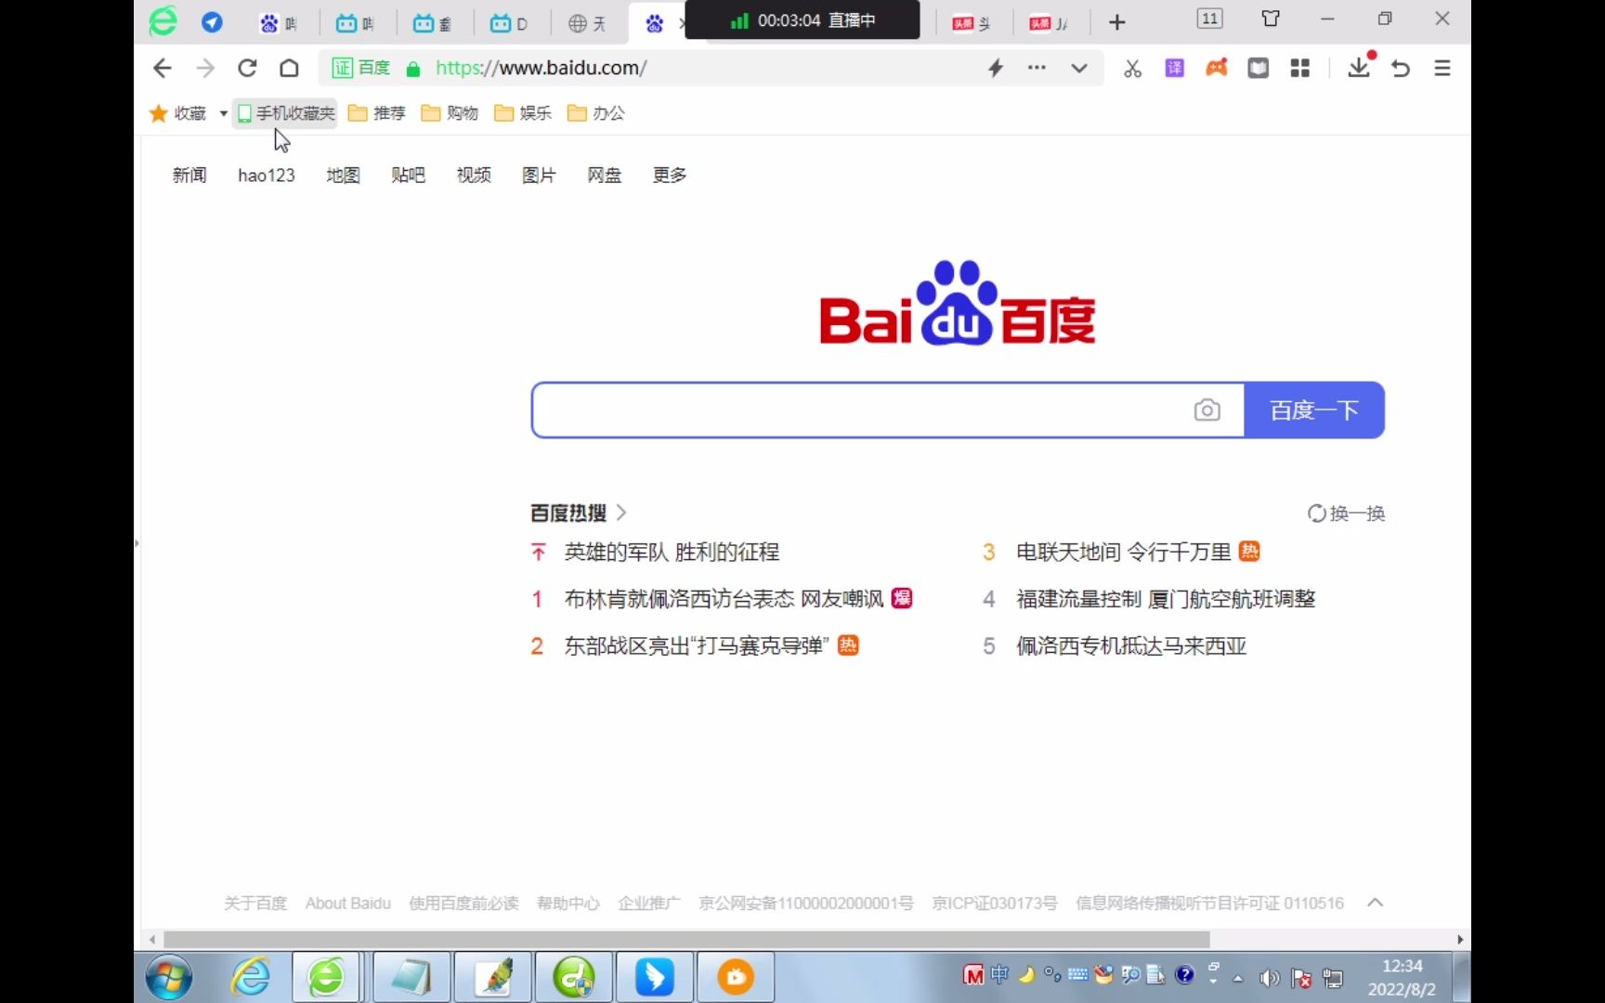Click the Baidu logo image
1605x1003 pixels.
pos(958,304)
